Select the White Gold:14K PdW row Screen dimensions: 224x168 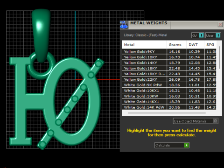tap(169, 107)
